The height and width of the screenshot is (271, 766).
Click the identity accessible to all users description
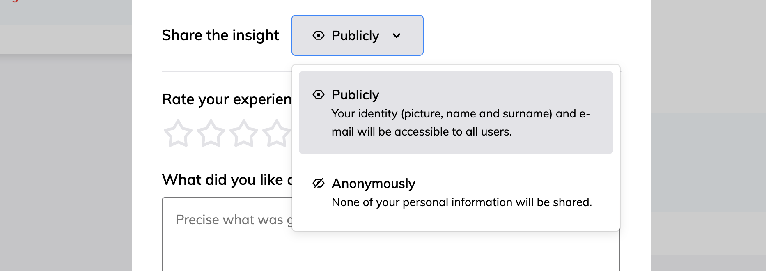click(461, 122)
